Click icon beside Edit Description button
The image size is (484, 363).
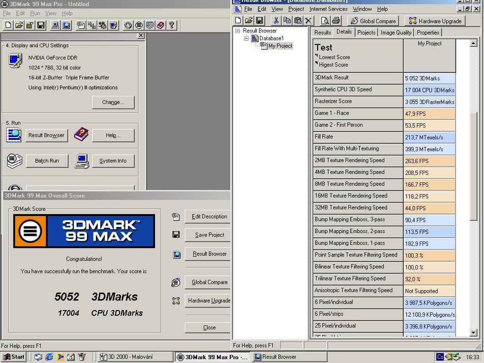pyautogui.click(x=176, y=216)
